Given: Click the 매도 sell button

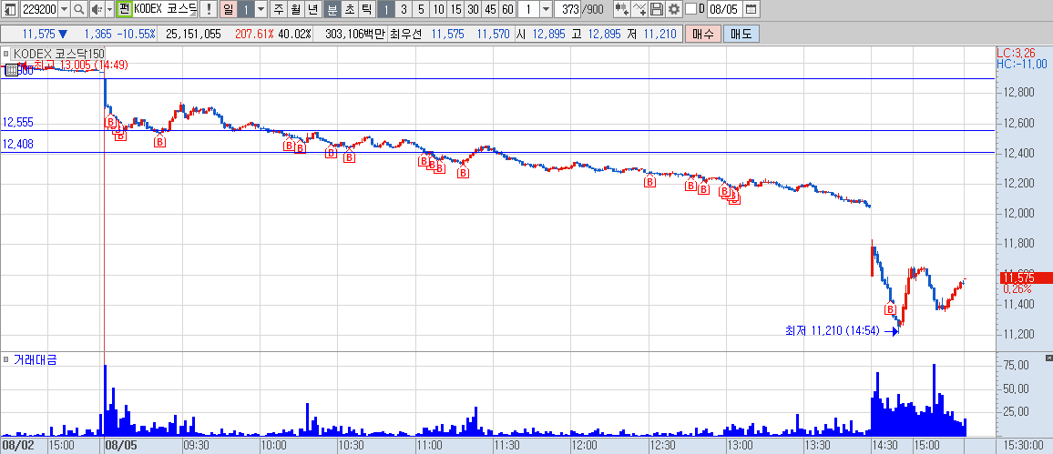Looking at the screenshot, I should click(741, 35).
